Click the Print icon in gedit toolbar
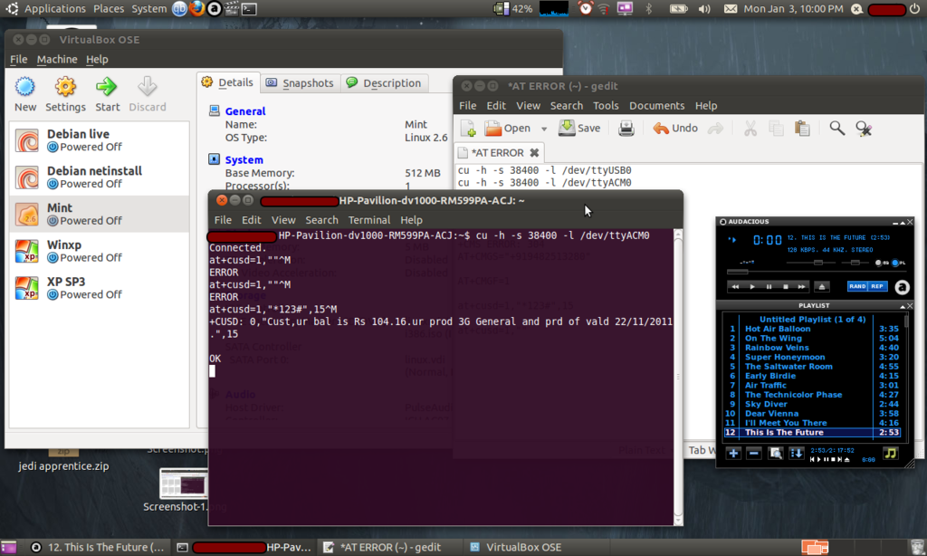The image size is (927, 556). (626, 129)
